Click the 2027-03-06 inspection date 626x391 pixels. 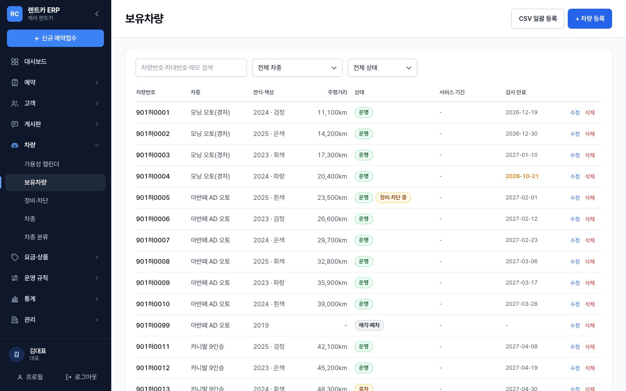click(522, 262)
